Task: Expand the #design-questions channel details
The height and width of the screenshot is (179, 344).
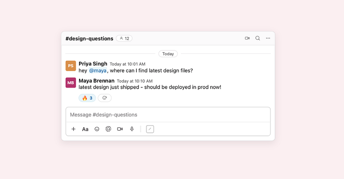Action: pyautogui.click(x=89, y=39)
